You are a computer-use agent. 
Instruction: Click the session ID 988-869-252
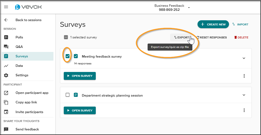[169, 10]
